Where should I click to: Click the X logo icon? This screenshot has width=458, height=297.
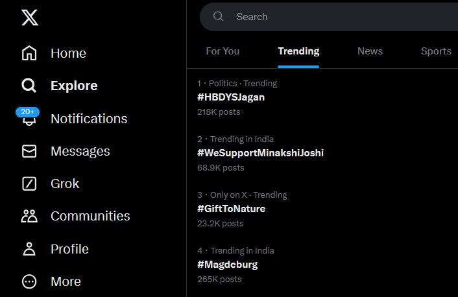pyautogui.click(x=30, y=18)
